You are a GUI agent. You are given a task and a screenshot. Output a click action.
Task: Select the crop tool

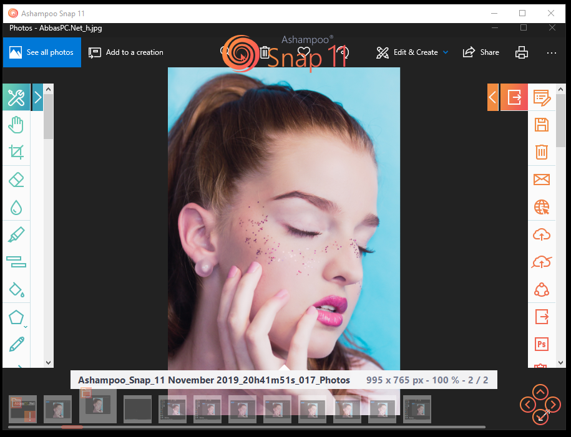[x=16, y=152]
